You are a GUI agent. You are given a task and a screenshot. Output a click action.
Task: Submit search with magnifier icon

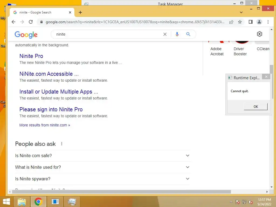tap(188, 34)
